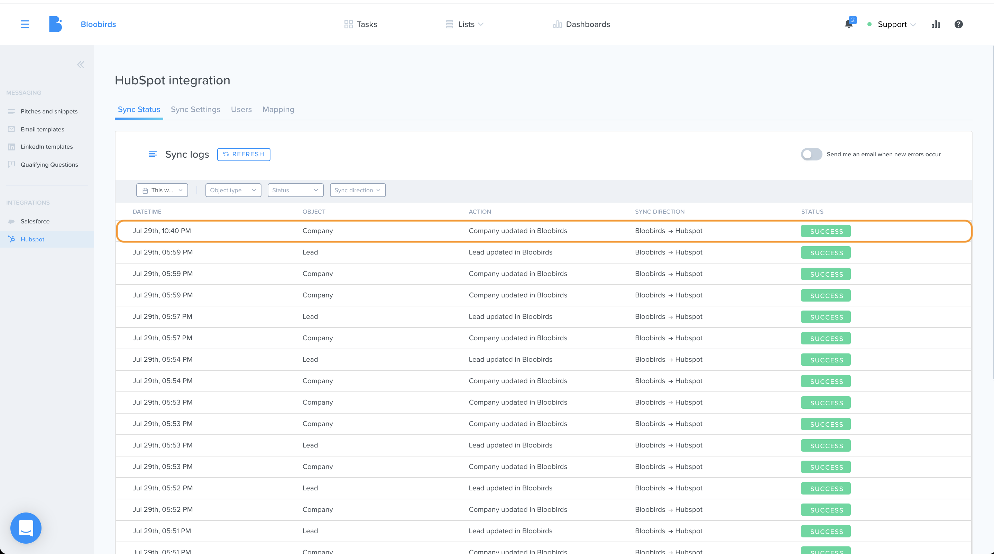Image resolution: width=994 pixels, height=554 pixels.
Task: Click the 05:57 PM Company log row
Action: pos(544,338)
